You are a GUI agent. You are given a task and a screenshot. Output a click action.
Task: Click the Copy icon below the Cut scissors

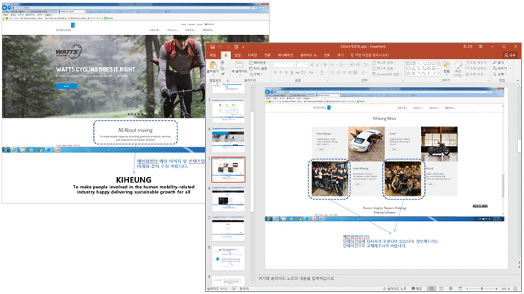pyautogui.click(x=222, y=68)
